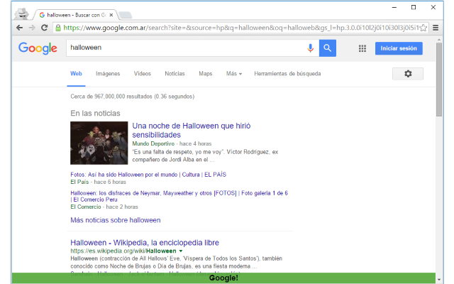454x284 pixels.
Task: Click the incognito spy icon
Action: 22,13
